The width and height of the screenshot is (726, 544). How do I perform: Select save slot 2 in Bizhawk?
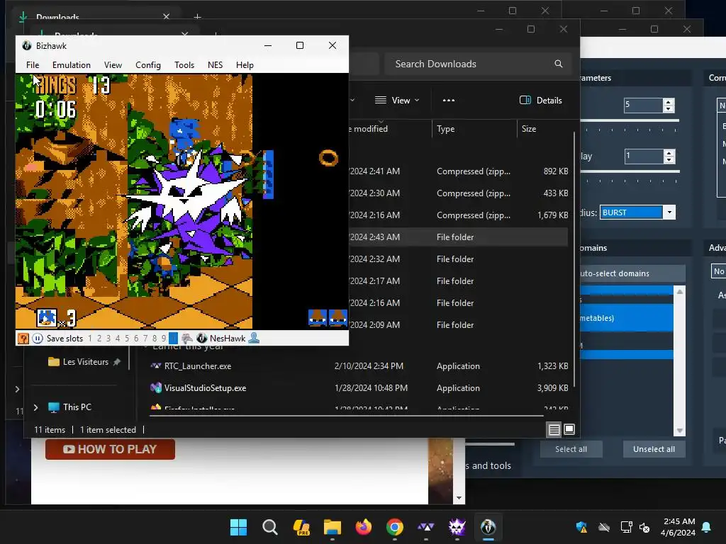[x=99, y=339]
